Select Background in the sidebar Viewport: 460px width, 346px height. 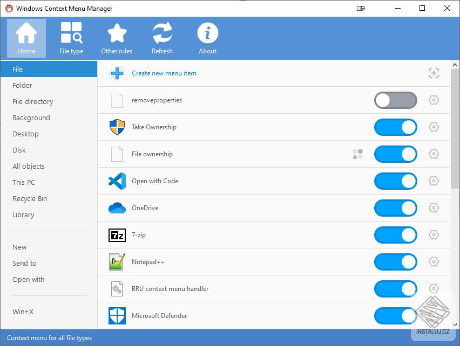tap(49, 117)
